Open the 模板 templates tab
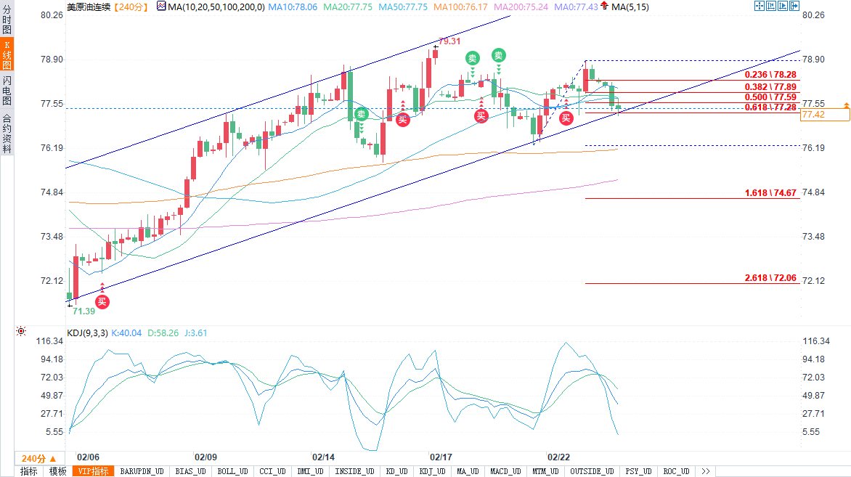The image size is (851, 477). [57, 471]
